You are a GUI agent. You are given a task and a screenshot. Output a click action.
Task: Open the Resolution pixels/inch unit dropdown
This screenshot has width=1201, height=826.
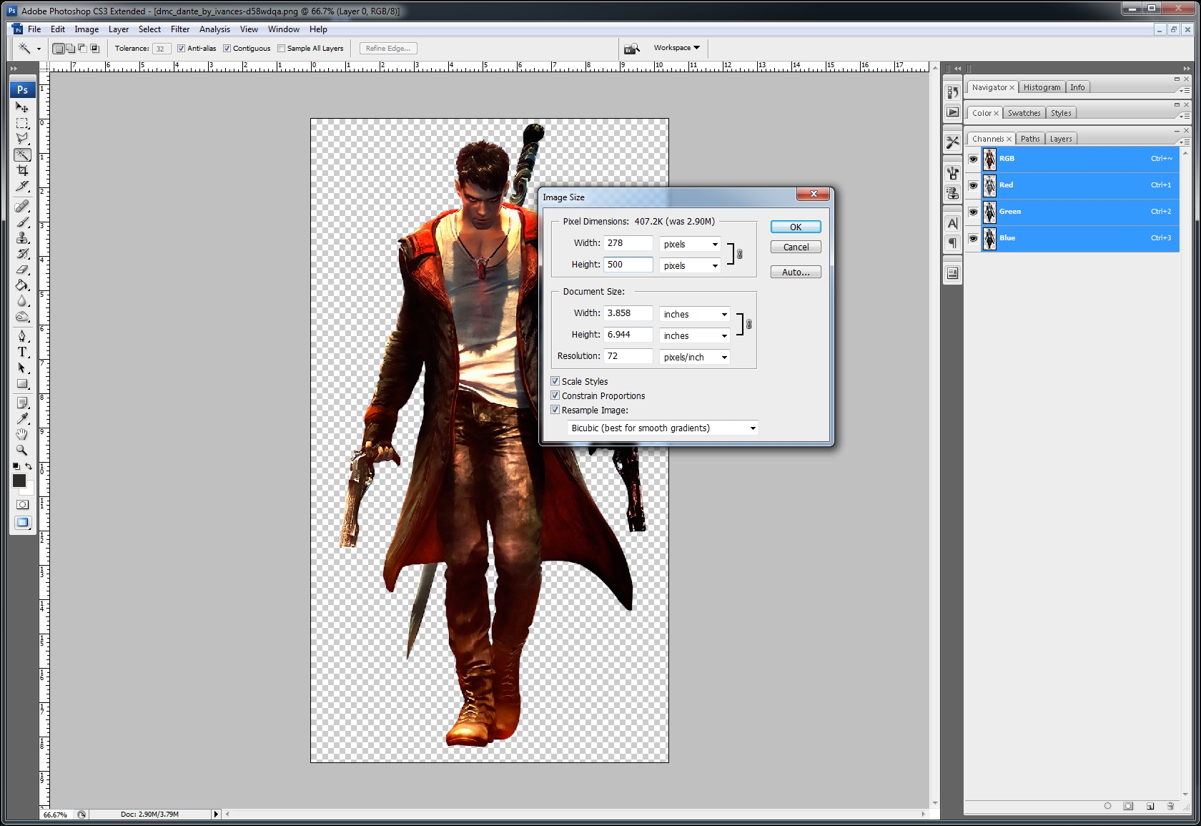[694, 356]
